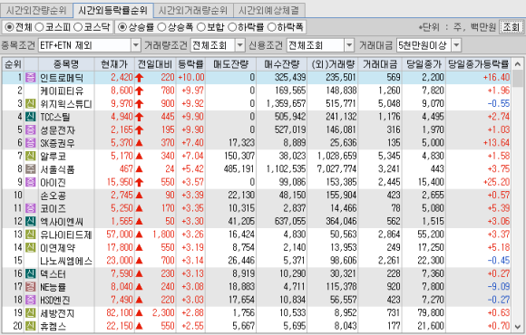Click the 조회 search button
Image resolution: width=526 pixels, height=335 pixels.
click(511, 27)
